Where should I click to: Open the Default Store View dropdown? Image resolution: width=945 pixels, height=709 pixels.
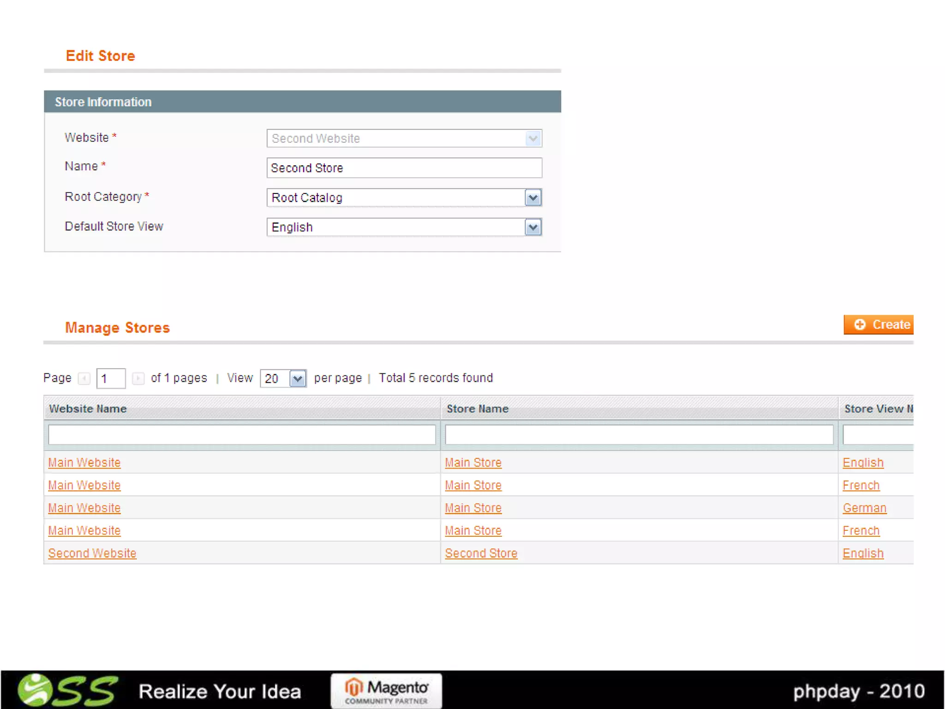[x=533, y=227]
